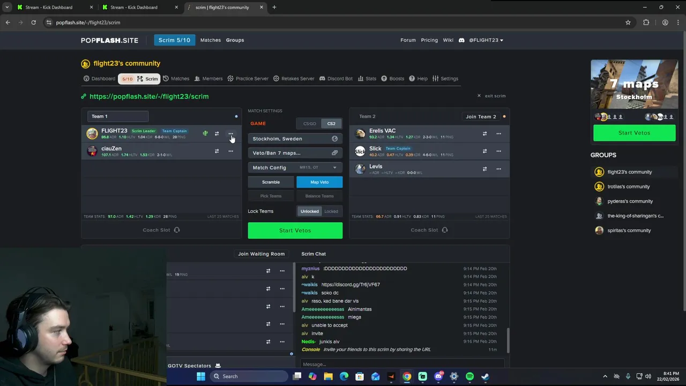Open Discord from the taskbar
The image size is (686, 386).
(438, 376)
